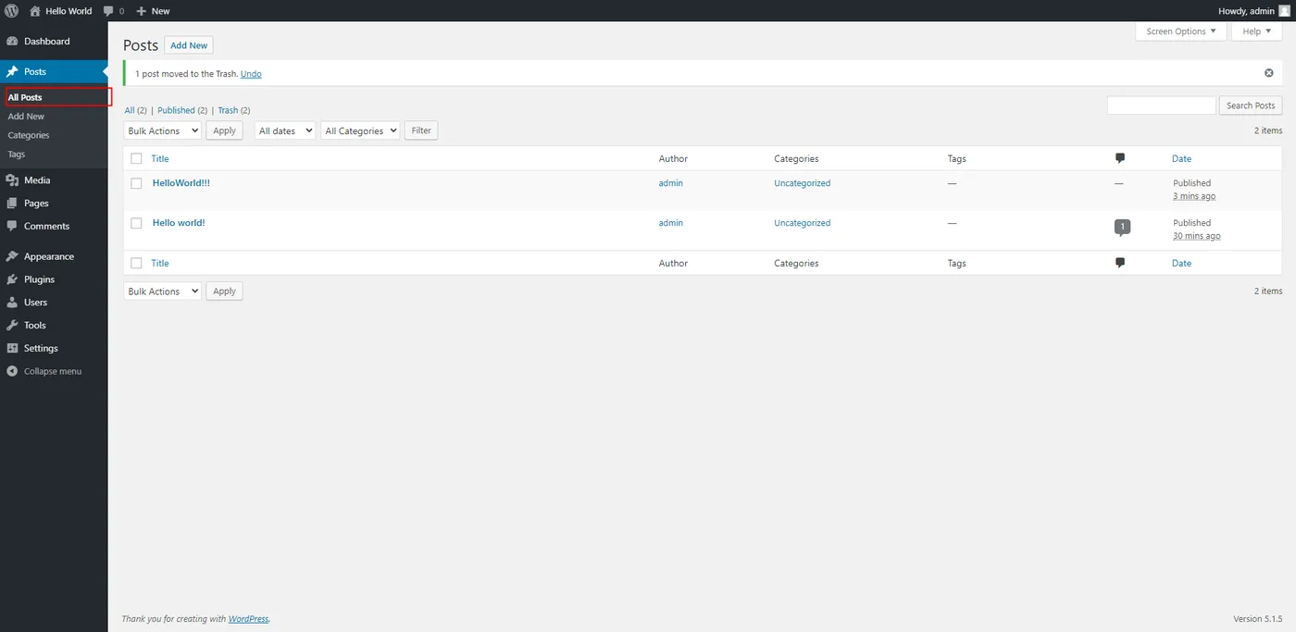Go to the Settings menu
This screenshot has width=1296, height=632.
pyautogui.click(x=41, y=348)
